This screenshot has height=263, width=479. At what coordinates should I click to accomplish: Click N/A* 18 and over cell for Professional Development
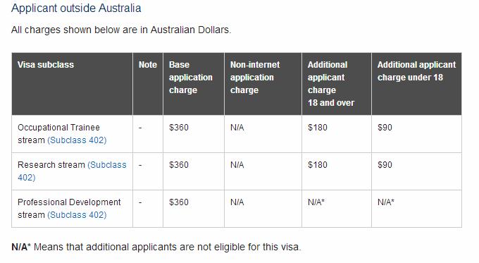(x=316, y=202)
